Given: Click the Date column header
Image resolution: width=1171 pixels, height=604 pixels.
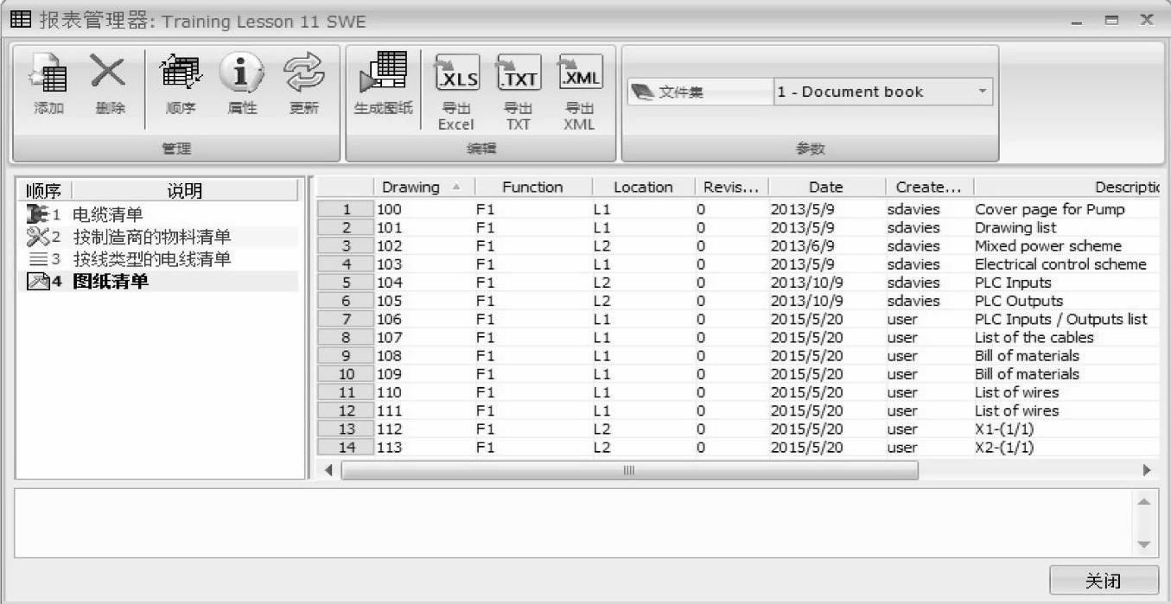Looking at the screenshot, I should tap(826, 188).
